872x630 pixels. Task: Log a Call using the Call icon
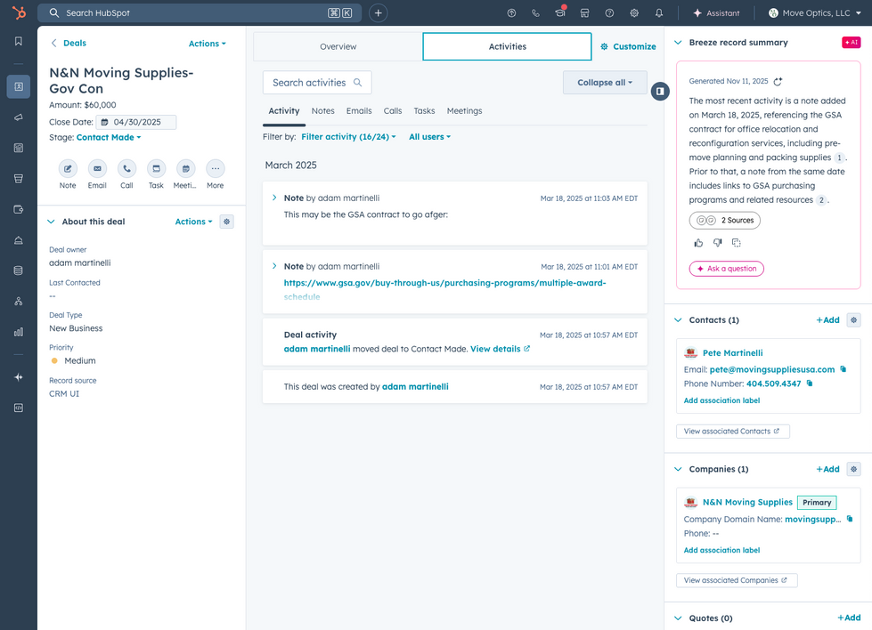point(126,168)
